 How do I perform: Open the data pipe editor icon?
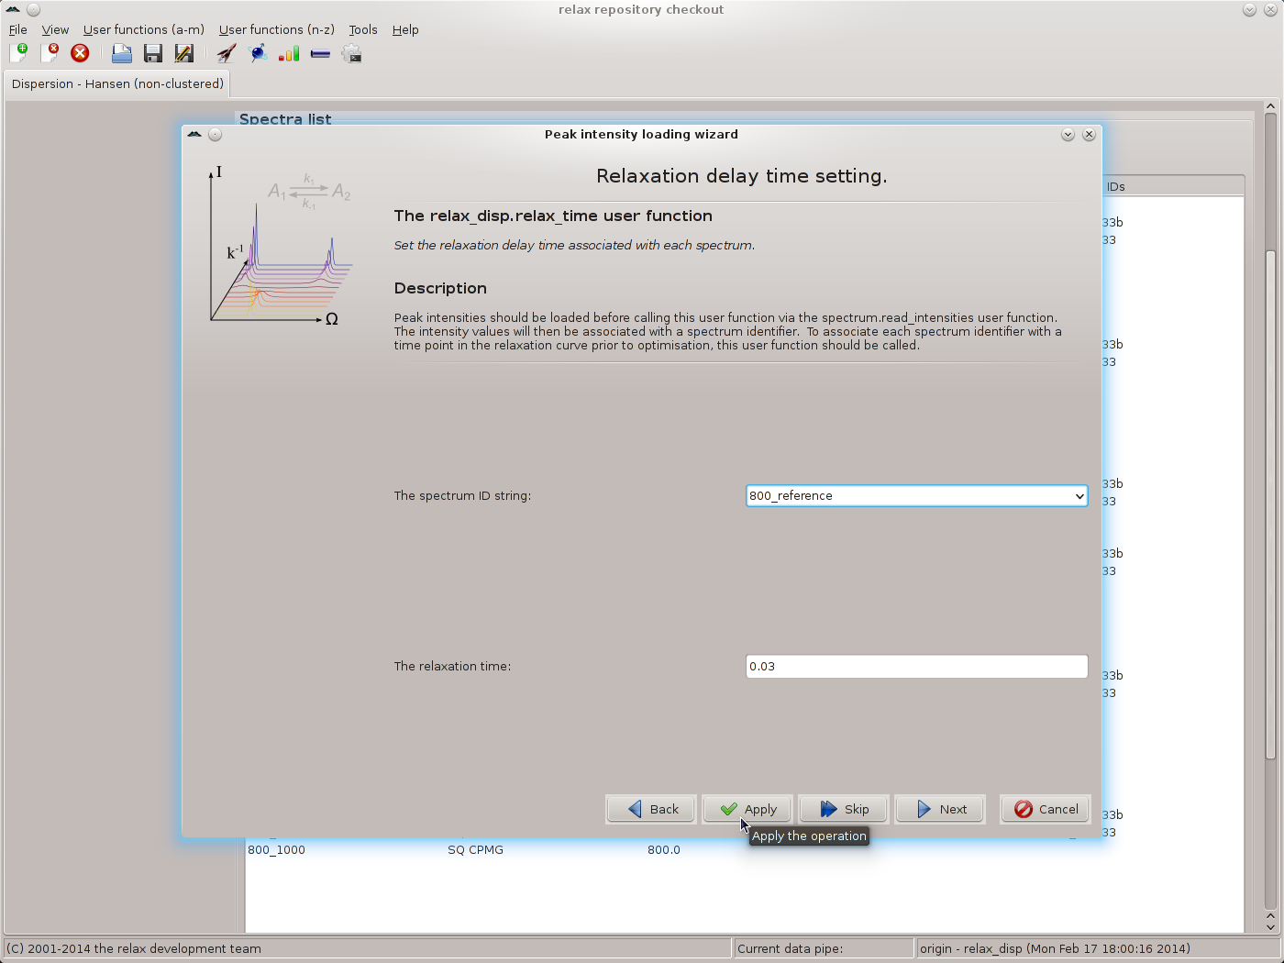[x=320, y=53]
